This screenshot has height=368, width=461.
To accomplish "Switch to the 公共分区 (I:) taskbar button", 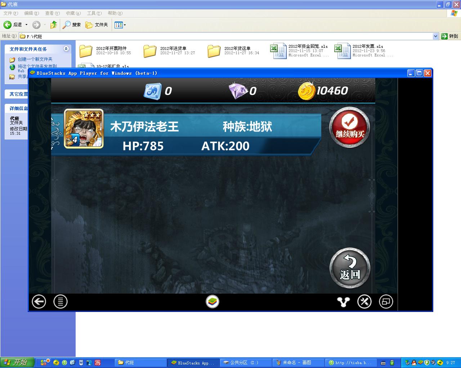I will (x=246, y=363).
